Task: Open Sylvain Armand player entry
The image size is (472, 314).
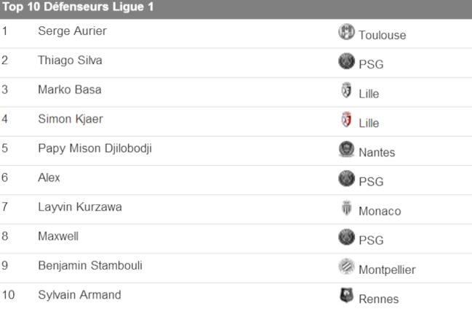Action: click(79, 295)
